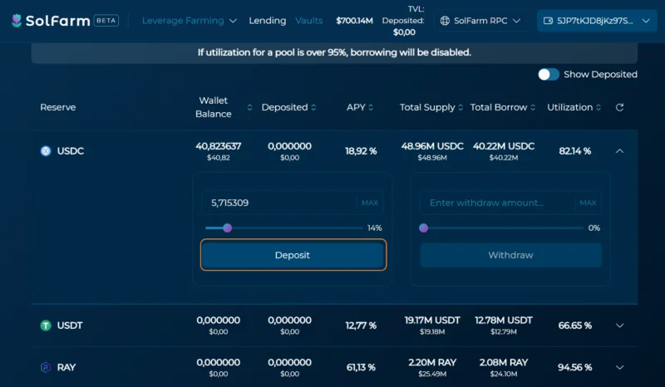Click USDC wallet balance 40,823637
Image resolution: width=665 pixels, height=387 pixels.
(x=218, y=146)
